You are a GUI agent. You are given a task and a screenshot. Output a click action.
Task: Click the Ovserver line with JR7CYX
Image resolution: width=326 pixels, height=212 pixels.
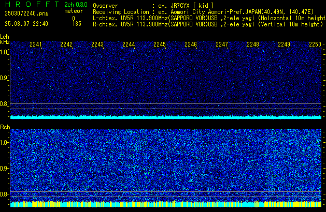153,6
